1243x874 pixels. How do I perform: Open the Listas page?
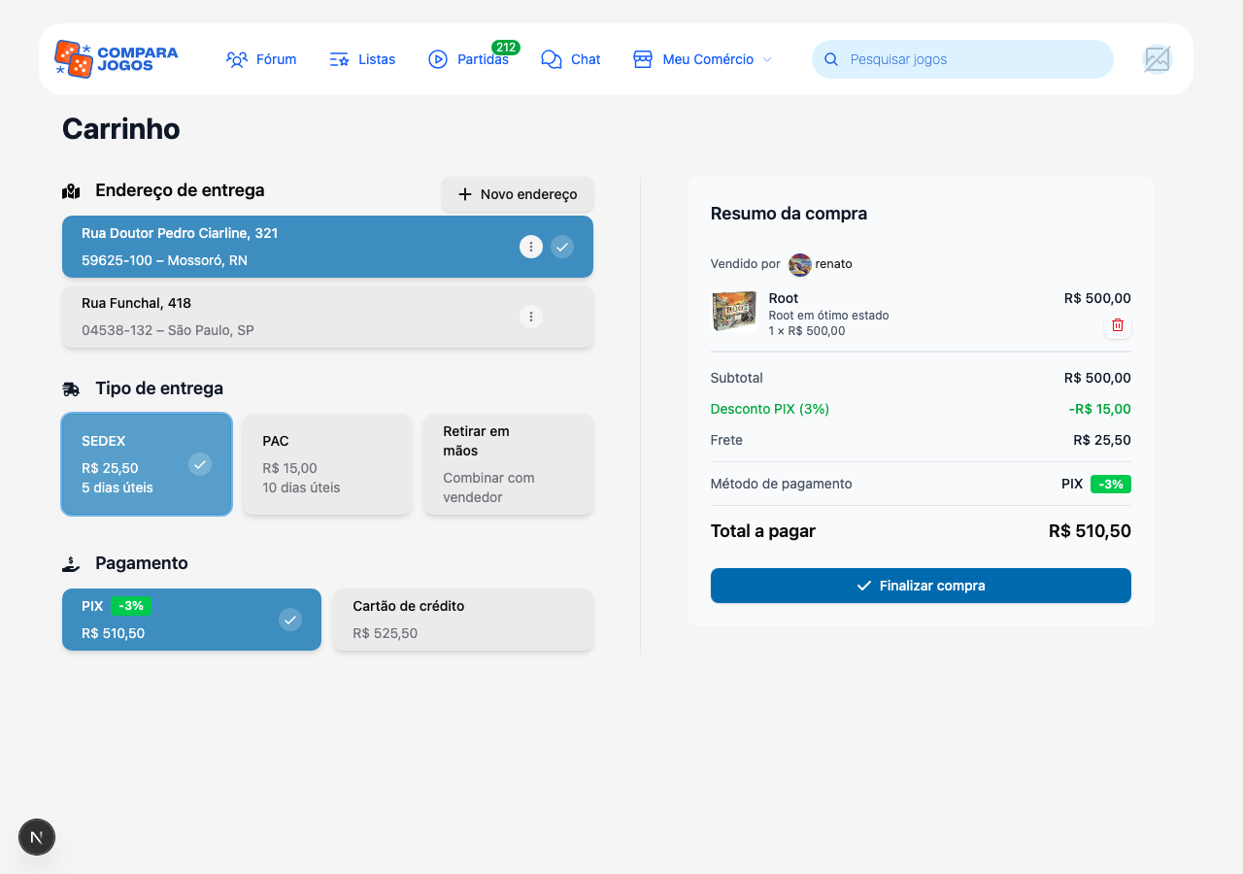coord(362,59)
